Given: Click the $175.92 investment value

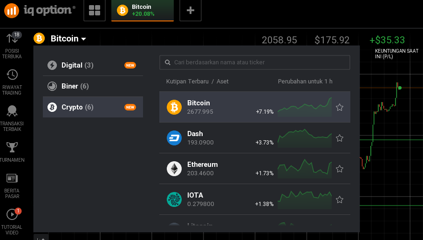Looking at the screenshot, I should pos(332,40).
